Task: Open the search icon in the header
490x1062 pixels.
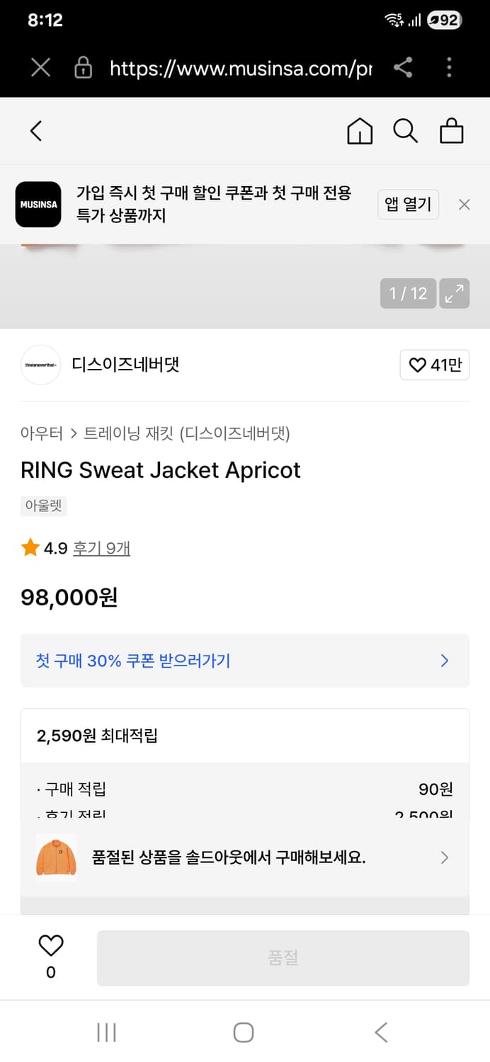Action: tap(405, 131)
